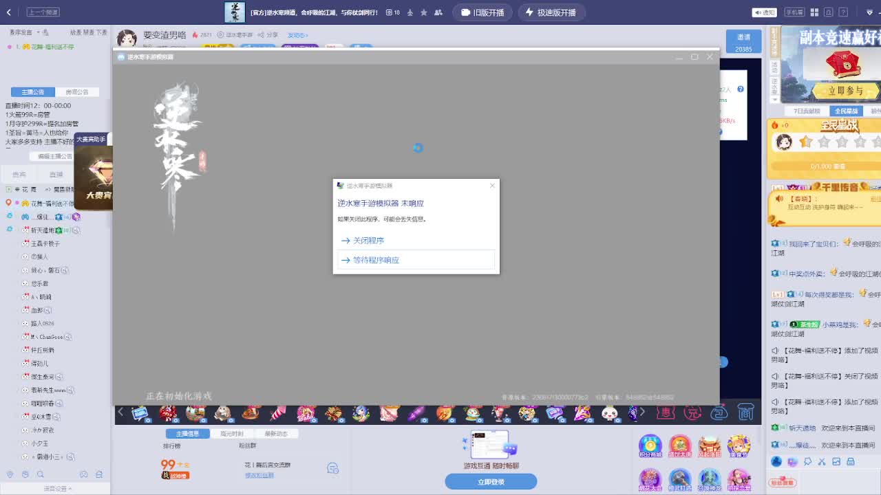The height and width of the screenshot is (495, 881).
Task: Click the second activity icon next to 积分商城
Action: 680,447
